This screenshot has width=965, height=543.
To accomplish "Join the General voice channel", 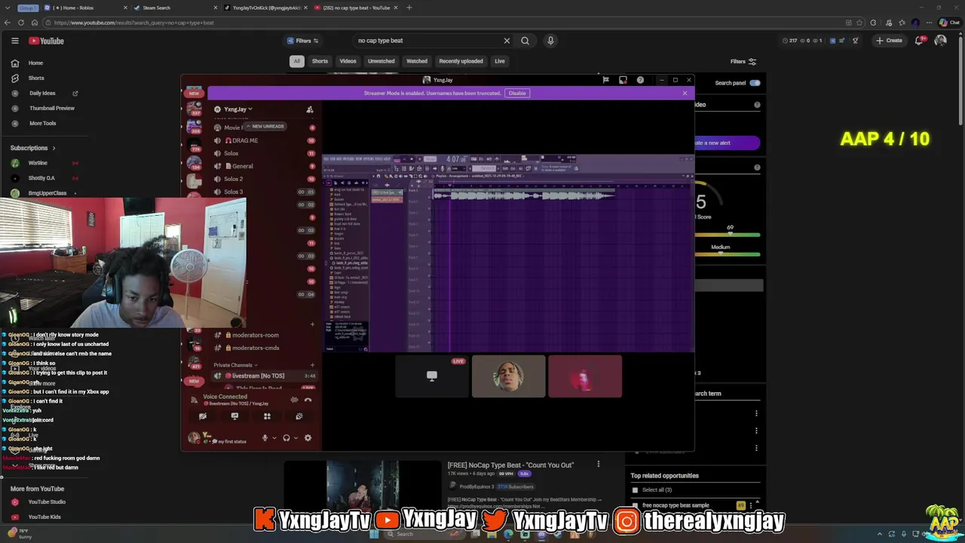I will pos(264,166).
